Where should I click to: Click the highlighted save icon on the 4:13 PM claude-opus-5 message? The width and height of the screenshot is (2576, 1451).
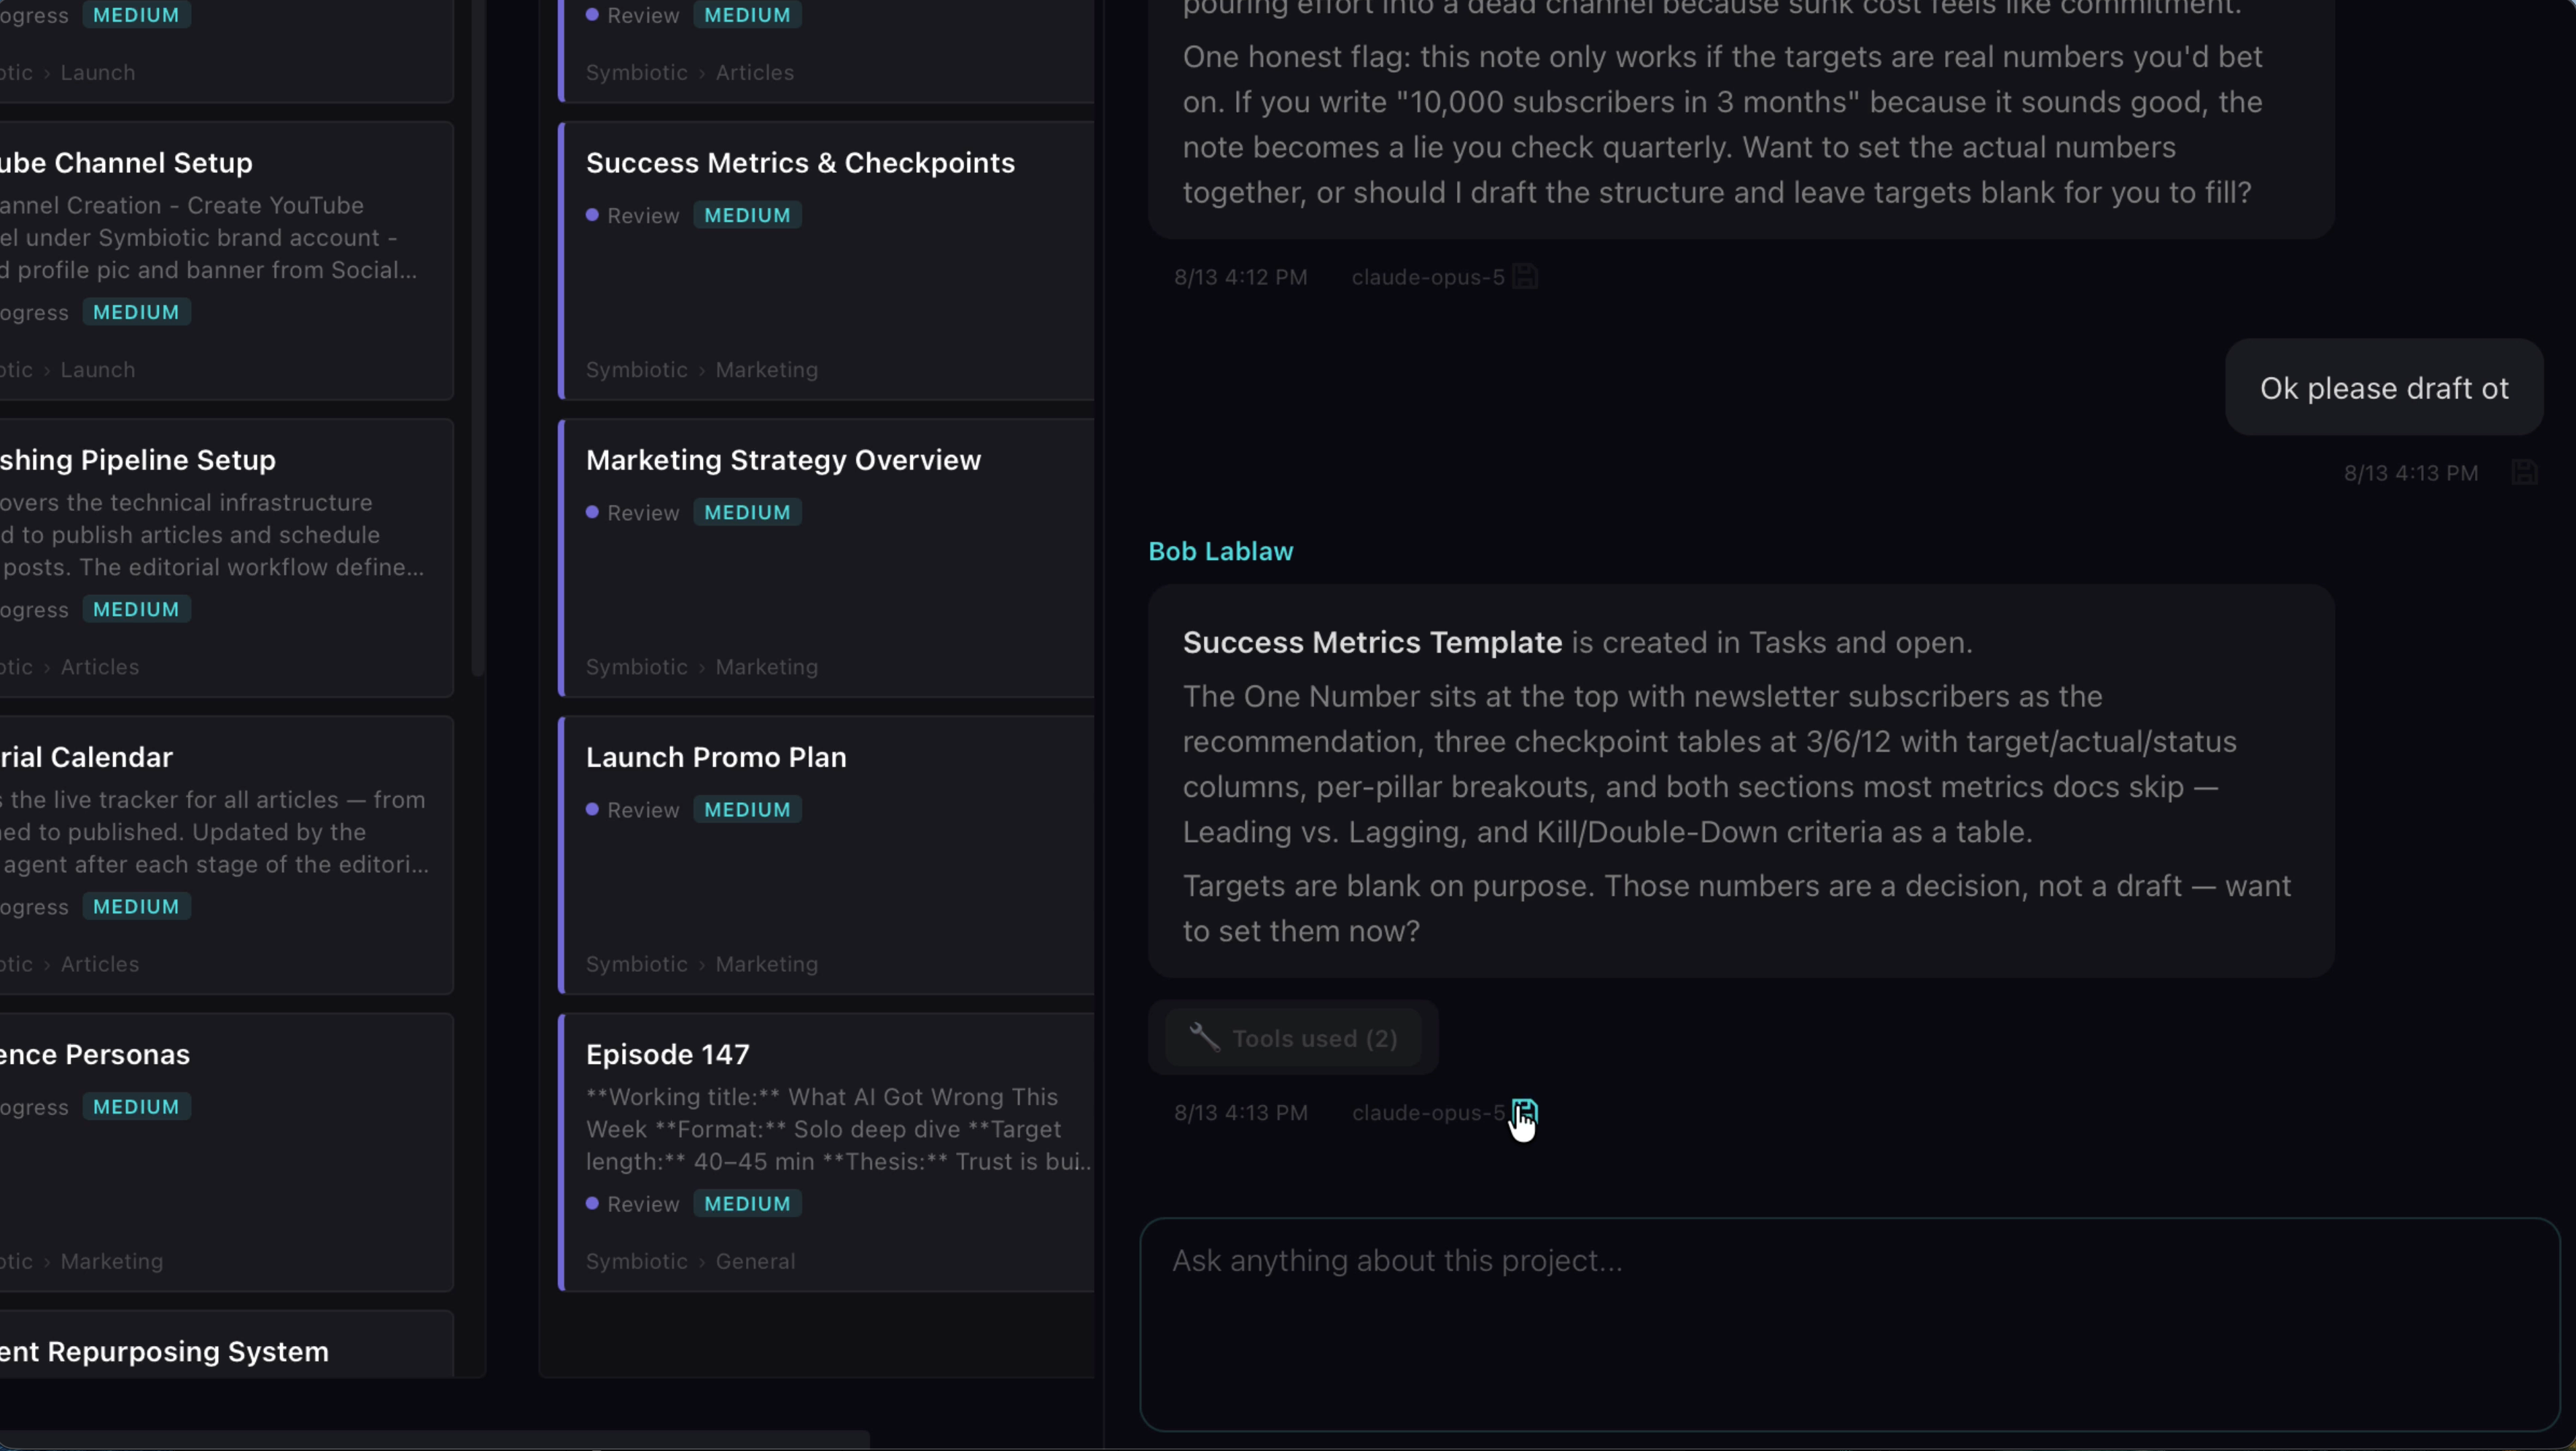pyautogui.click(x=1524, y=1111)
